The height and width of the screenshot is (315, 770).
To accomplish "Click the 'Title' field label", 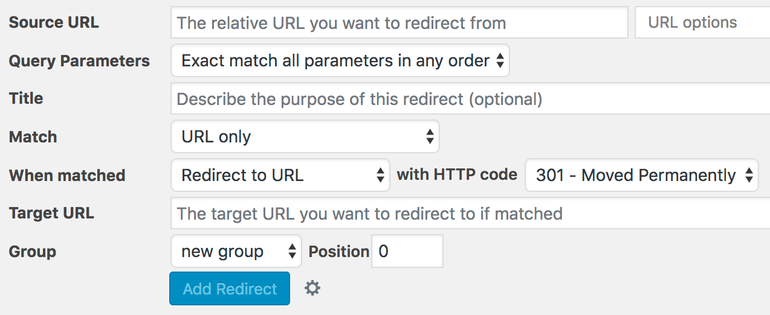I will pos(26,98).
